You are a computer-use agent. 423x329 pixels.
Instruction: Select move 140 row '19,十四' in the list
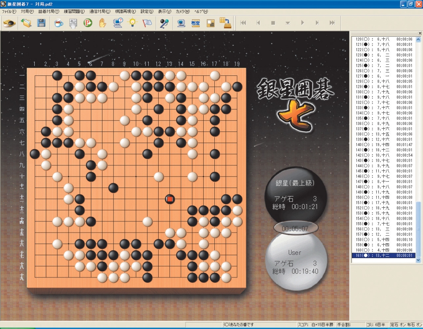(x=384, y=145)
